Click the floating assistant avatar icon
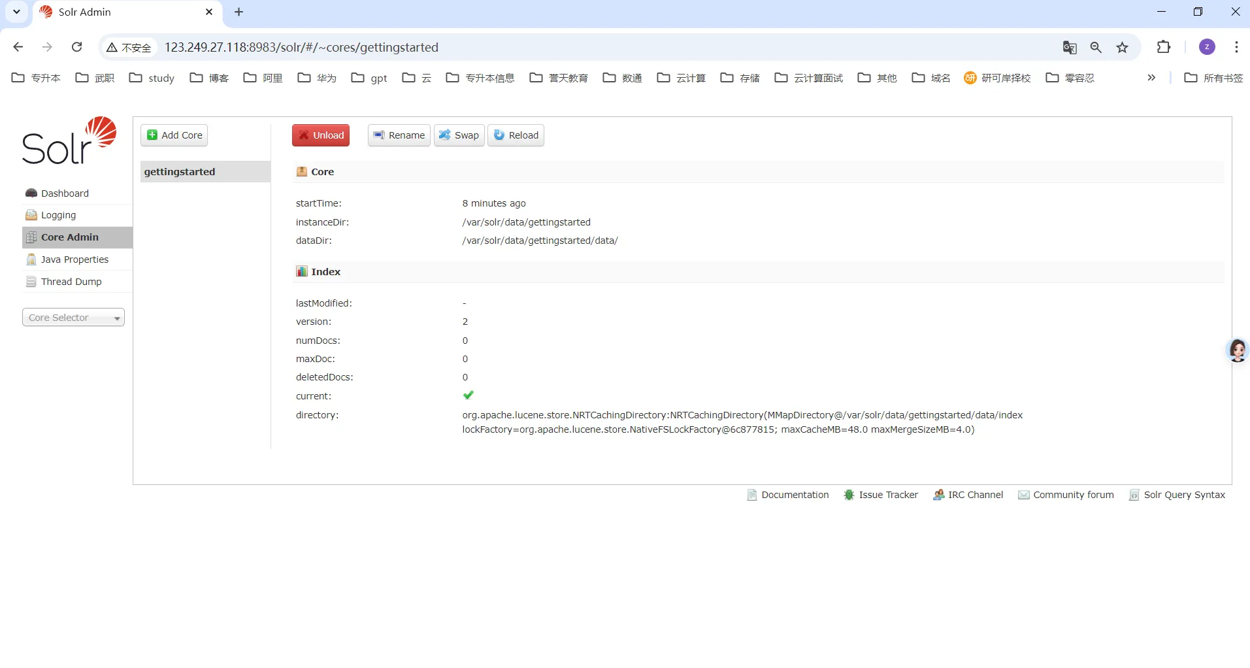Viewport: 1250px width, 668px height. pyautogui.click(x=1238, y=350)
